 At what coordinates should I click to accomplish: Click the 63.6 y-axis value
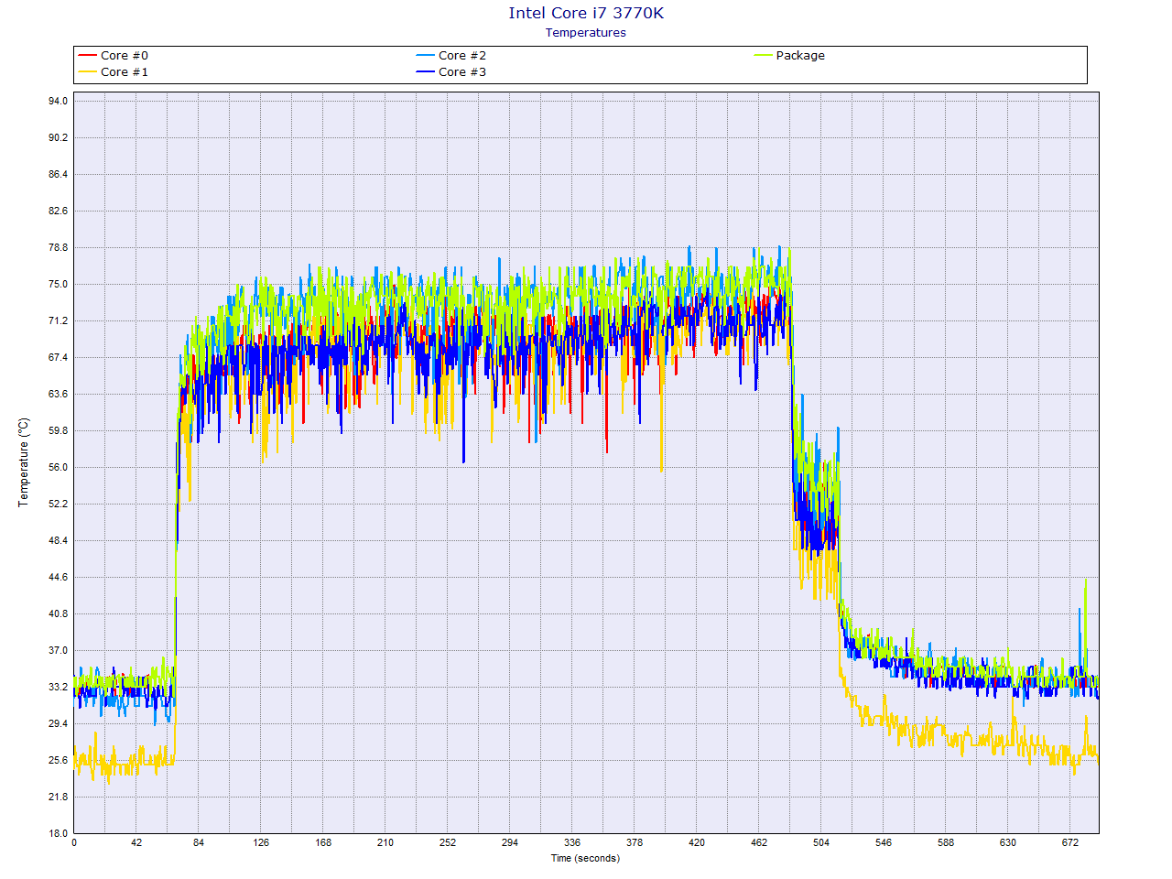coord(58,394)
